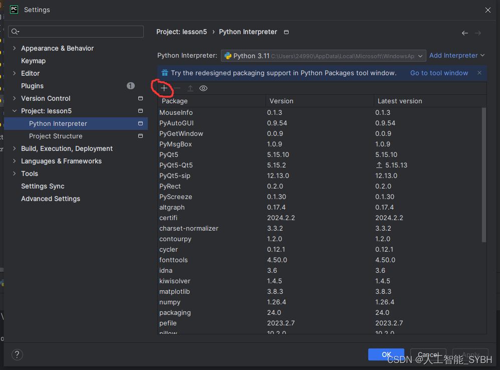Click the PyCharm logo in the title bar
Image resolution: width=500 pixels, height=370 pixels.
tap(14, 9)
